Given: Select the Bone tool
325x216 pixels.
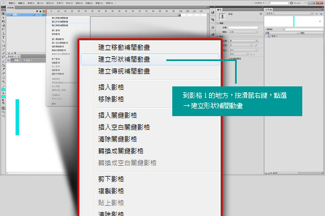Looking at the screenshot, I should (3, 62).
